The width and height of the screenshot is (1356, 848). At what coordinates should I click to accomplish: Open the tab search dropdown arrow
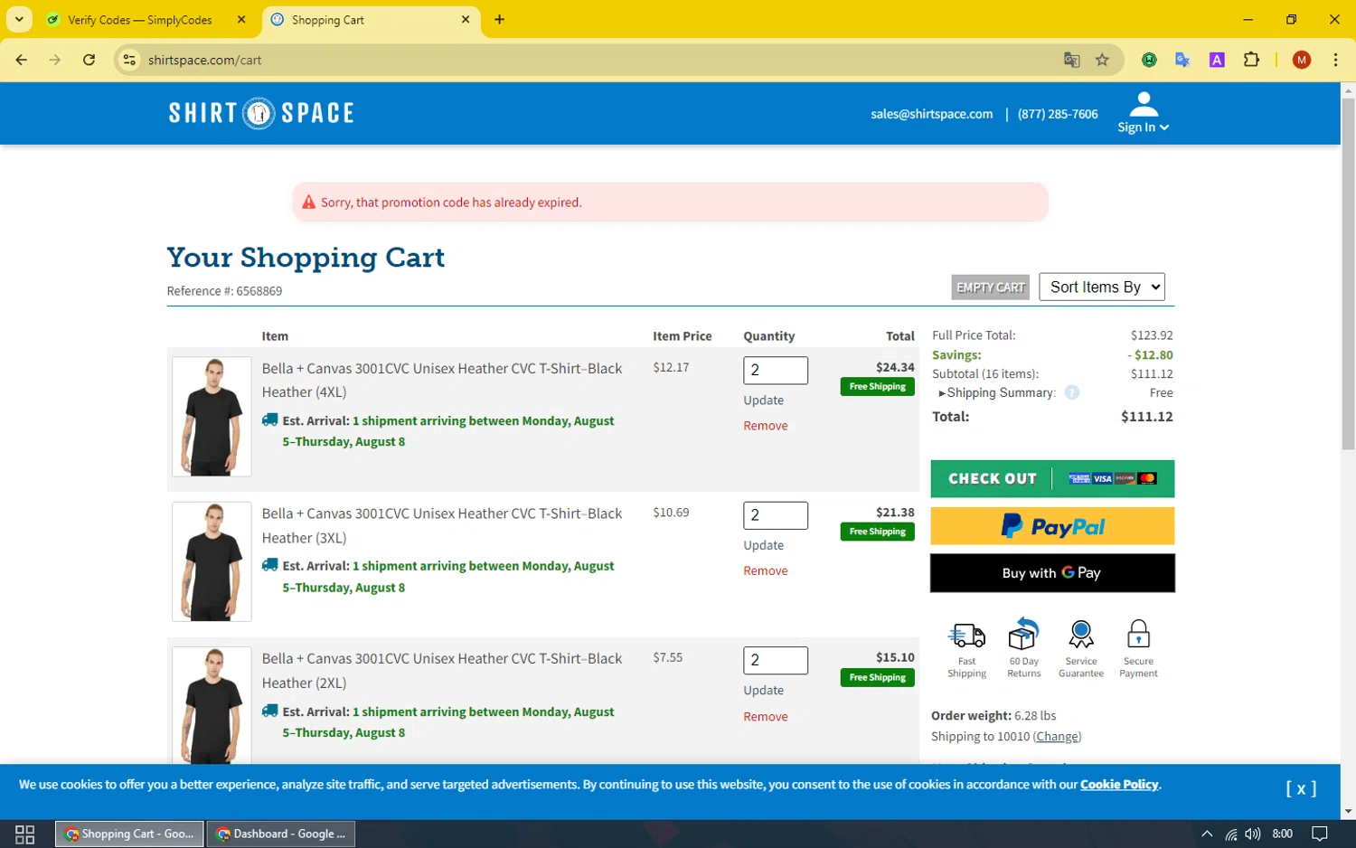click(18, 19)
